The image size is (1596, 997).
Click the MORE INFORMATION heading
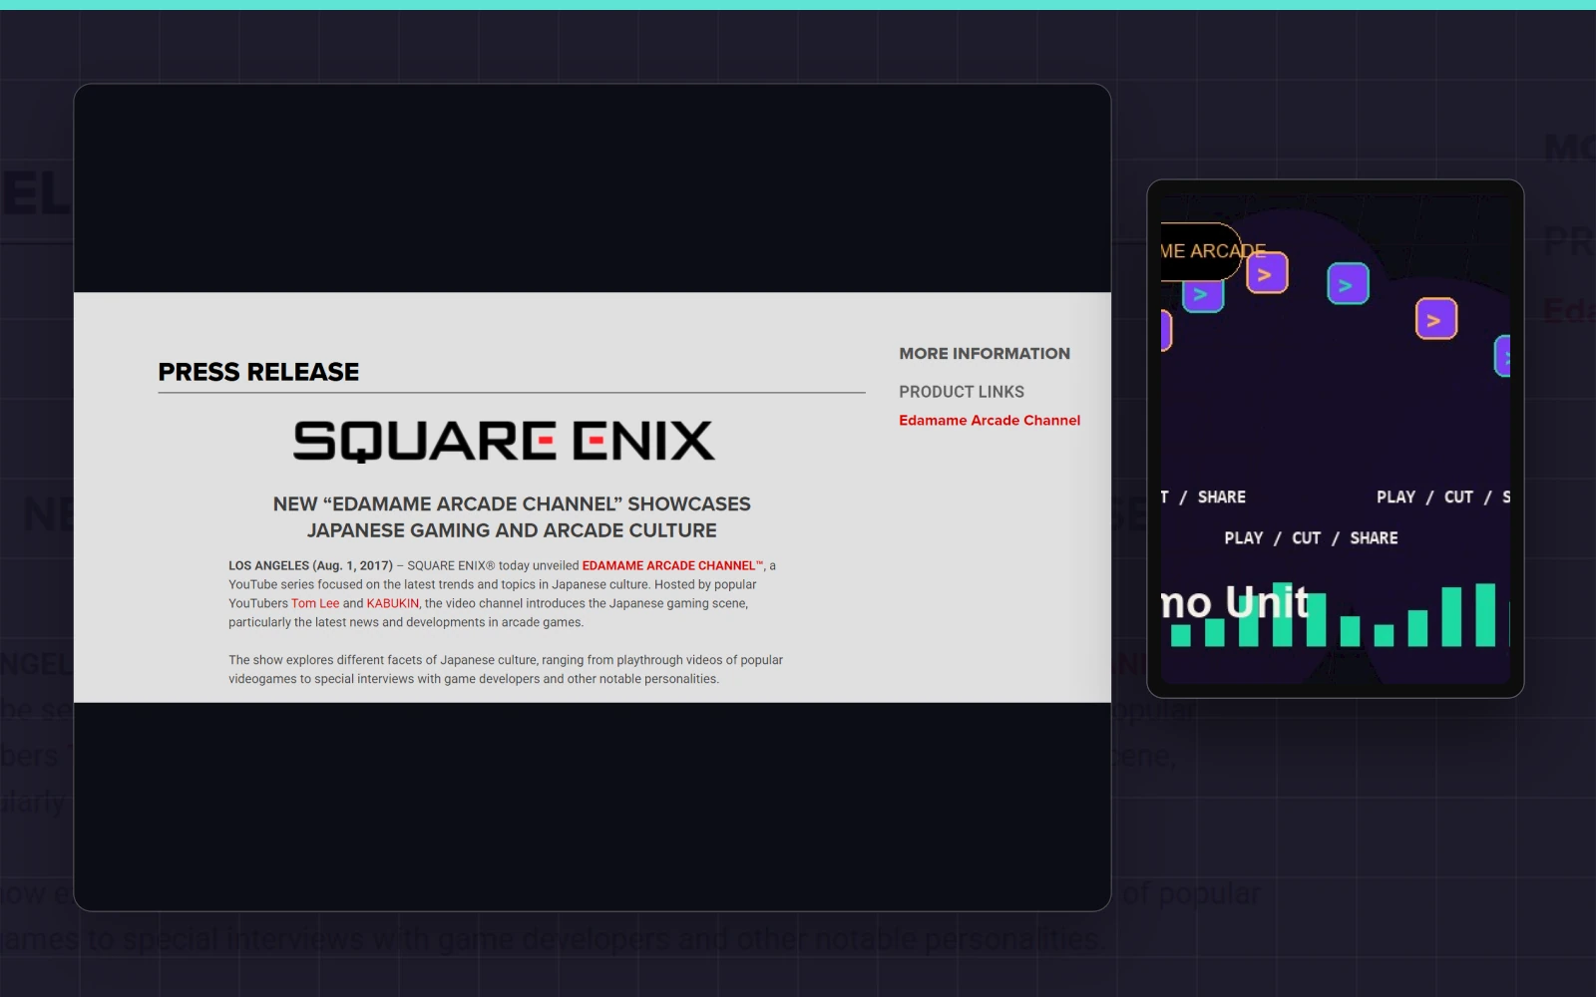(x=985, y=354)
